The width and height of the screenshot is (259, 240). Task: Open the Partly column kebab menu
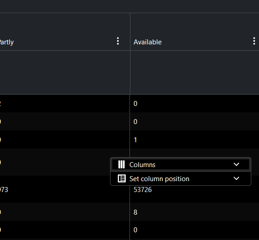tap(118, 41)
